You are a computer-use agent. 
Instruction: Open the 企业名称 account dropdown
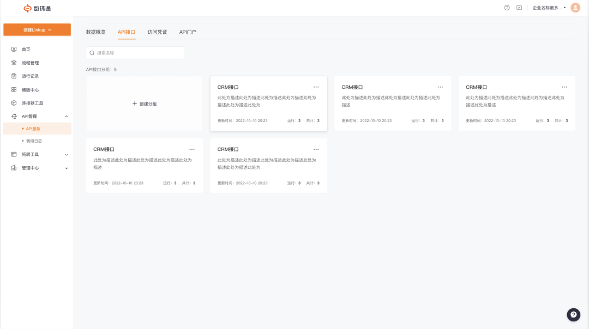pos(549,8)
